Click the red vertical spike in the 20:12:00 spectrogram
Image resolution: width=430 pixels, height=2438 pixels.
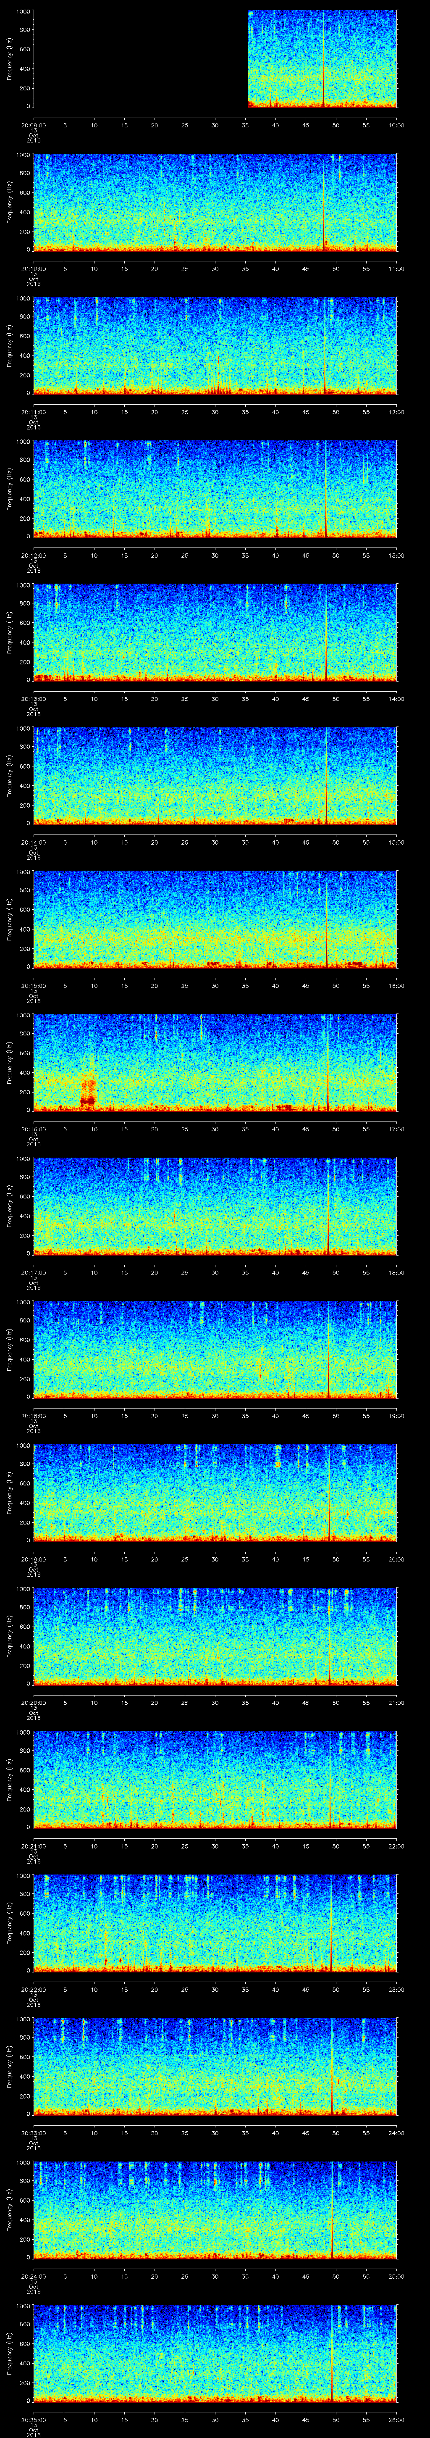click(325, 489)
